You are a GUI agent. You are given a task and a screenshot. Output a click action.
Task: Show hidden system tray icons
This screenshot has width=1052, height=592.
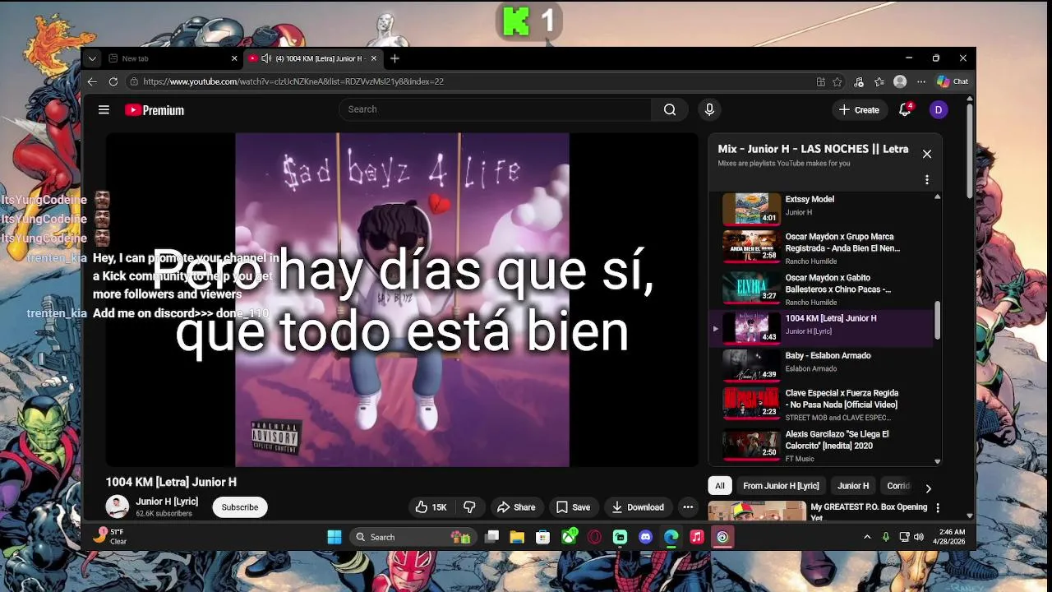(867, 537)
